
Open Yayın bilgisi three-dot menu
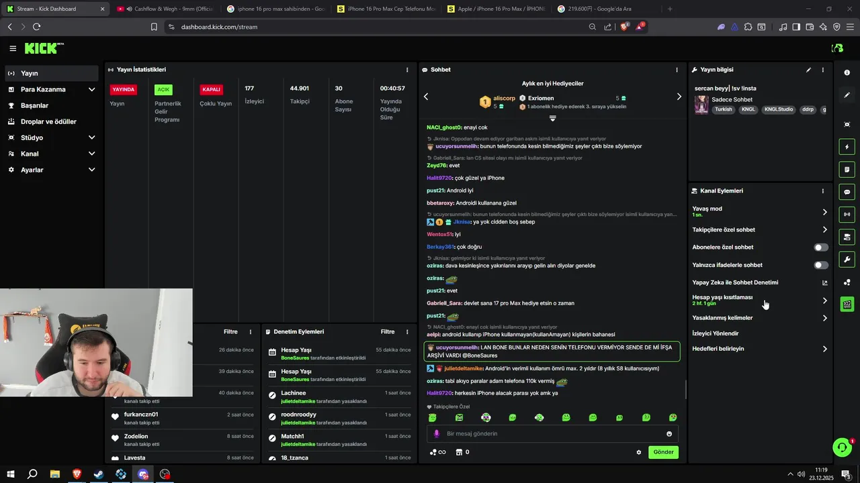(823, 70)
